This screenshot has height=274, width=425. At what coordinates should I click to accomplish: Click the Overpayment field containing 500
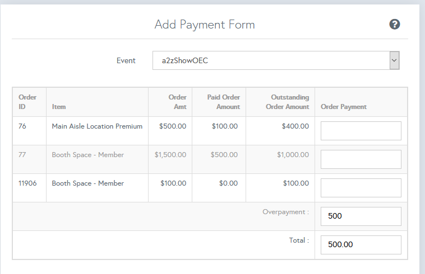click(361, 216)
